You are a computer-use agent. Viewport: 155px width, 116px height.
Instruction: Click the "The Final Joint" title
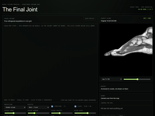pos(20,9)
